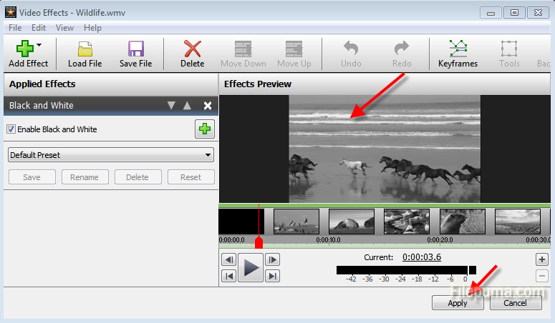Image resolution: width=555 pixels, height=323 pixels.
Task: Open the View menu
Action: 64,28
